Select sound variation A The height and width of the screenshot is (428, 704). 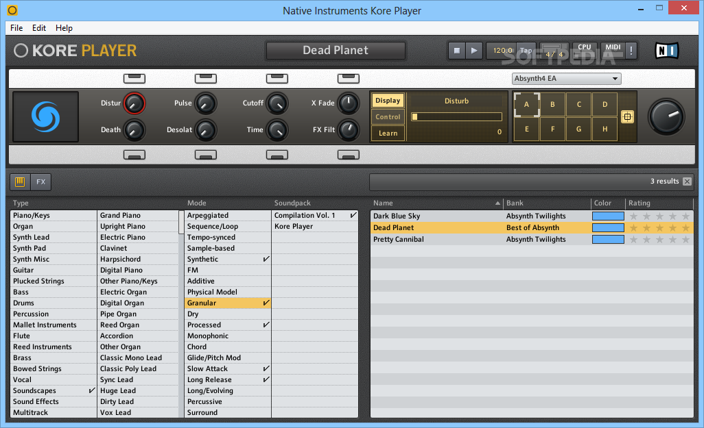(x=527, y=104)
